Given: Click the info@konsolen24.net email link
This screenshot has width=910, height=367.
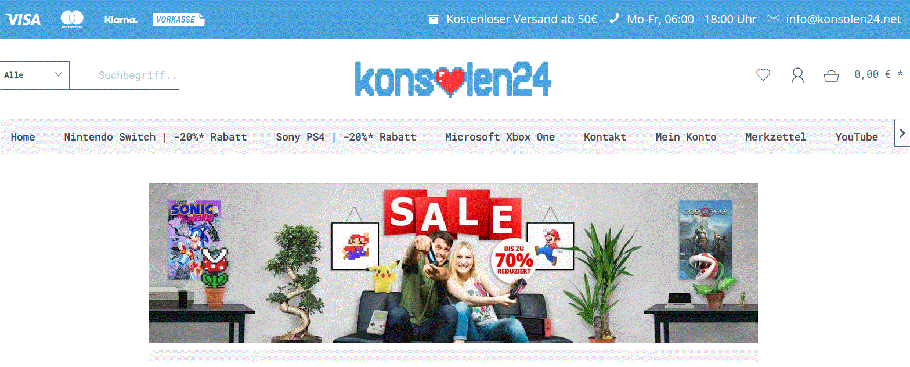Looking at the screenshot, I should (843, 19).
